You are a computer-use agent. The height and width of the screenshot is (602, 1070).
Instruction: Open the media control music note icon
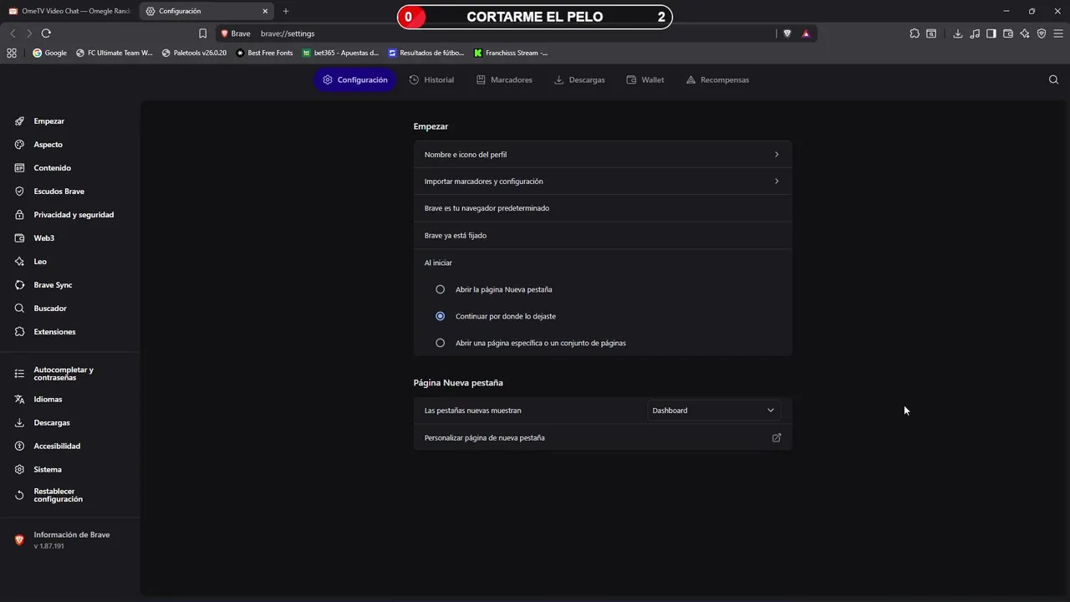975,33
